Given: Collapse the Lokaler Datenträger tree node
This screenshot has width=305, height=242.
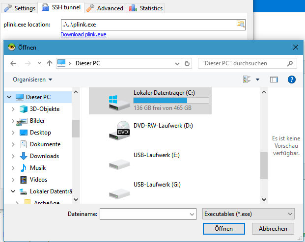Looking at the screenshot, I should tap(13, 191).
